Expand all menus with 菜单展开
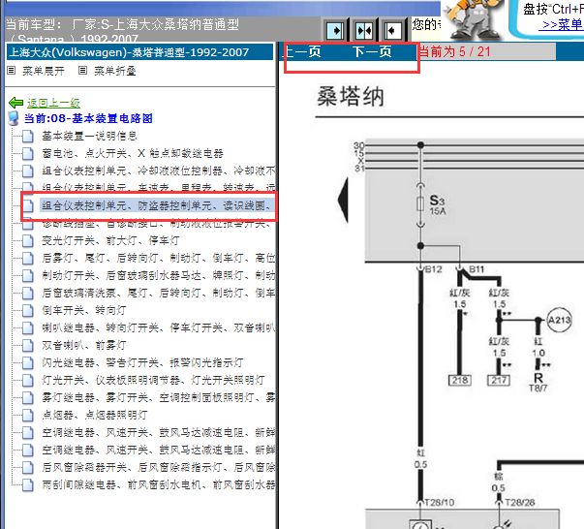This screenshot has width=584, height=529. (44, 71)
